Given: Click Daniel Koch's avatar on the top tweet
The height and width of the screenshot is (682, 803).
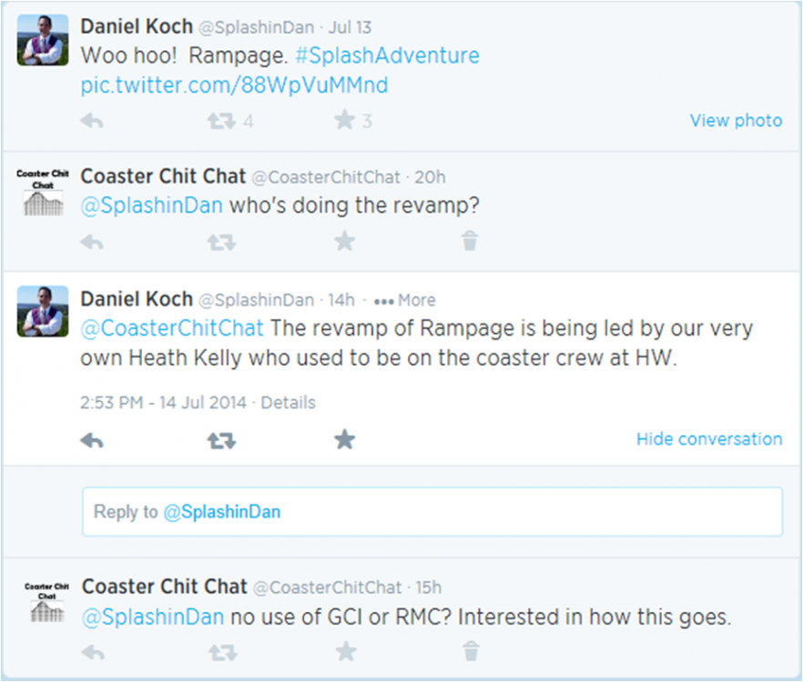Looking at the screenshot, I should (43, 40).
